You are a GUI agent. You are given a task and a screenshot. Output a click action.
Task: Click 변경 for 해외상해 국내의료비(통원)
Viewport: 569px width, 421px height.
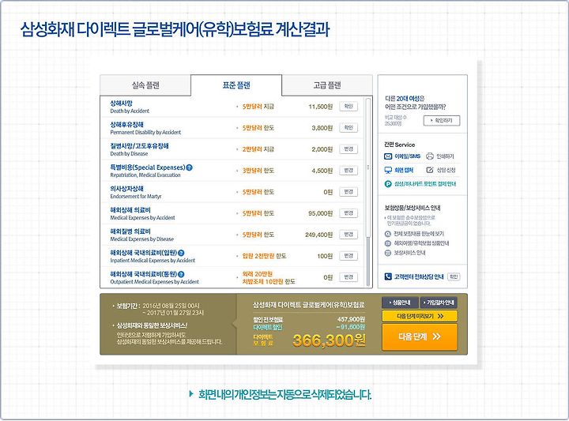pos(349,277)
